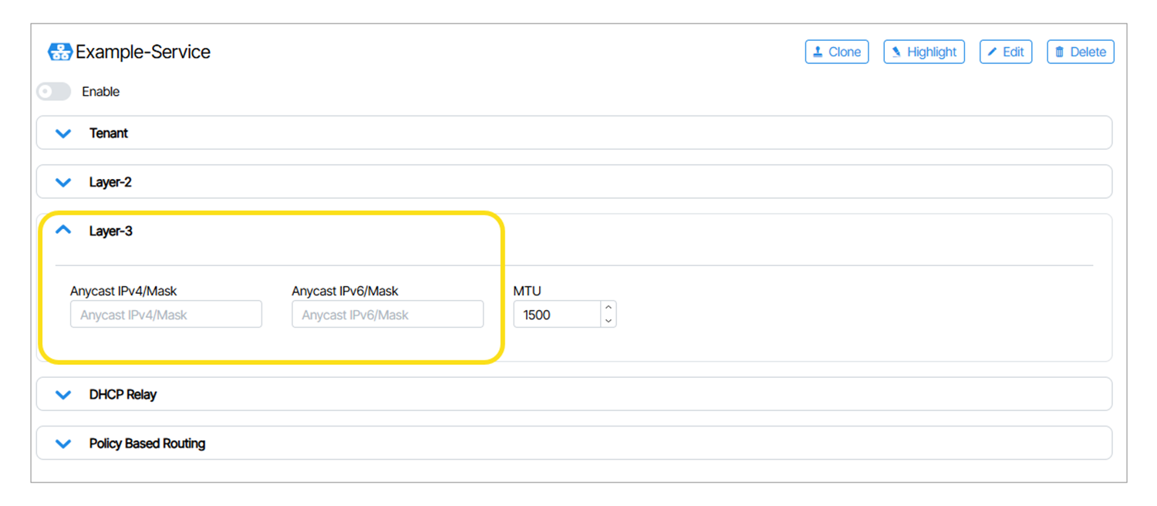
Task: Click the Delete trash can icon
Action: 1060,52
